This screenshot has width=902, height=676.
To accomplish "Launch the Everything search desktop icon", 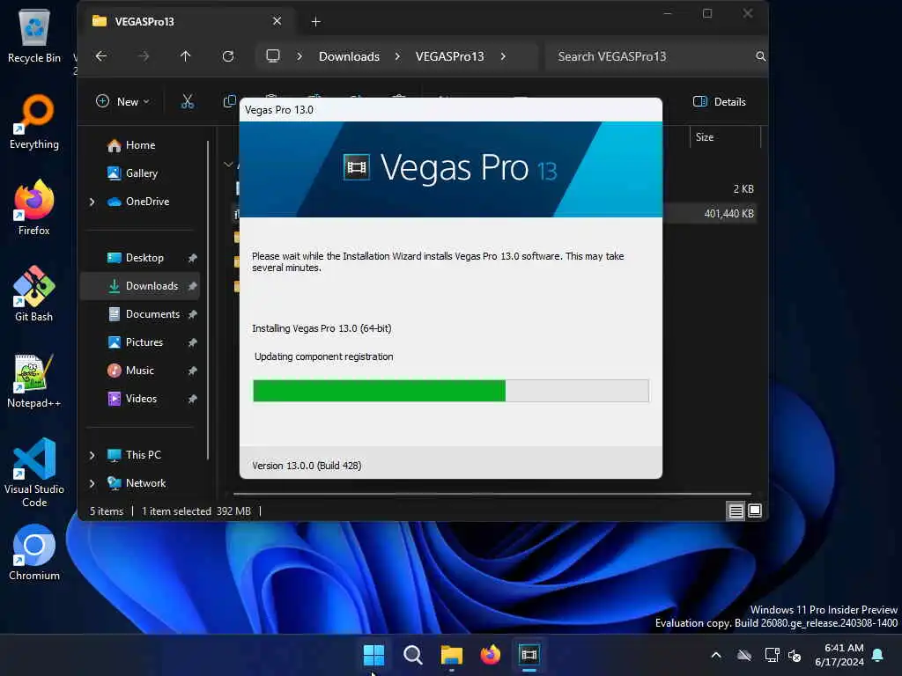I will (34, 121).
